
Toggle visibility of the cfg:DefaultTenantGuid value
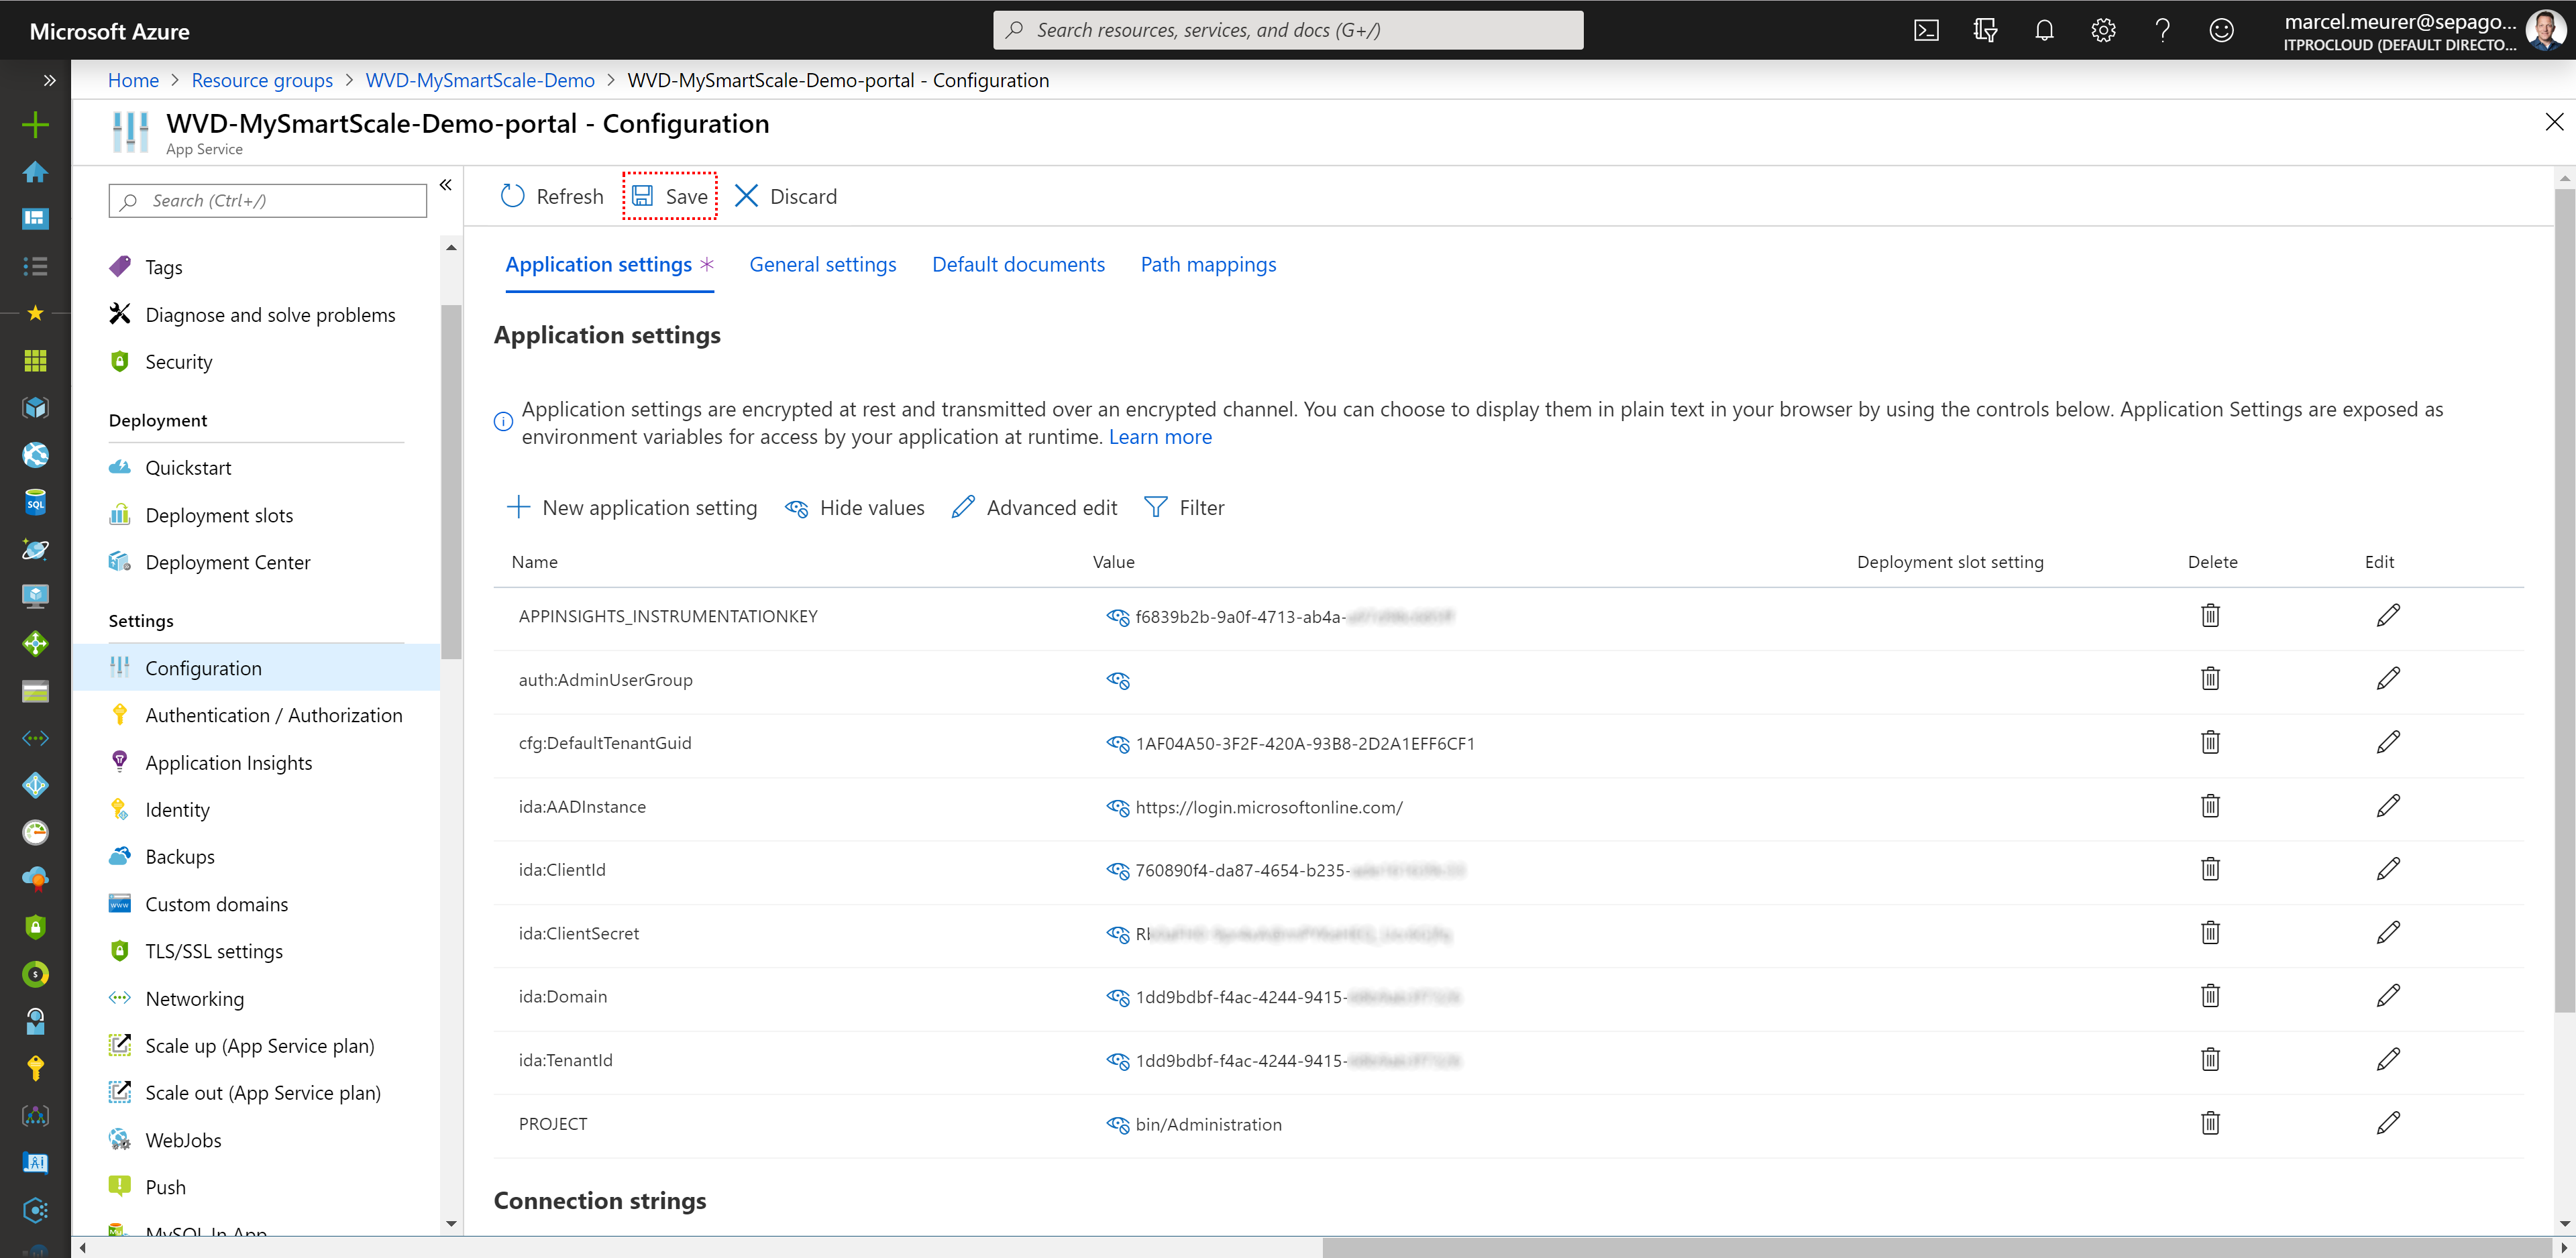(x=1117, y=743)
